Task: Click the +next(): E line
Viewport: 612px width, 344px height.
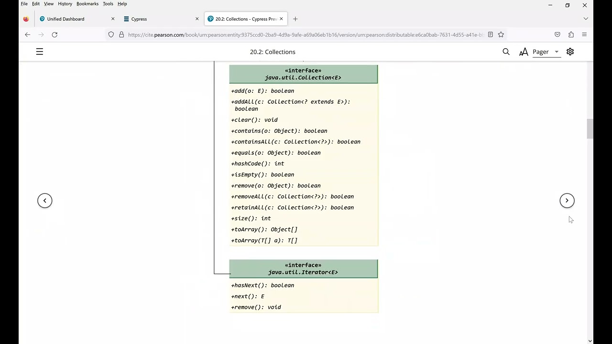Action: tap(248, 296)
